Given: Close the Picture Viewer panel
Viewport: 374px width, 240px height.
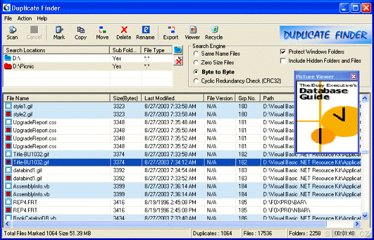Looking at the screenshot, I should click(x=354, y=77).
